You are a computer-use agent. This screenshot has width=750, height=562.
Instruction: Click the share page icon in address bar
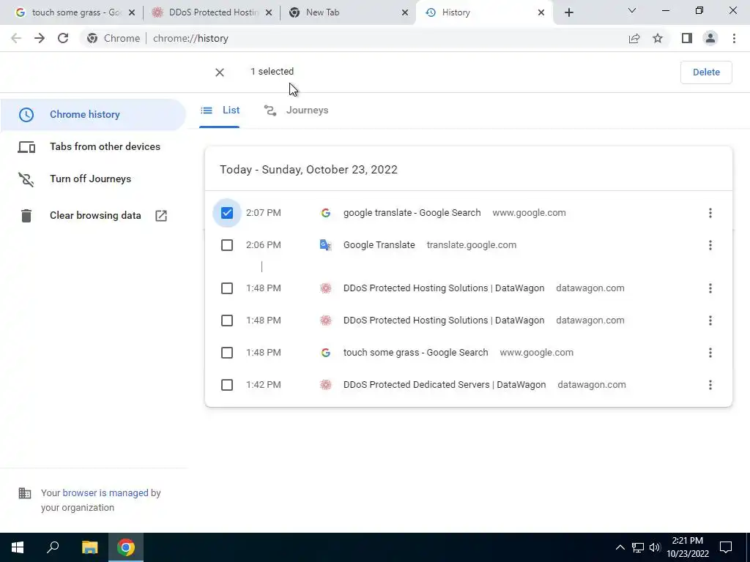pyautogui.click(x=634, y=38)
